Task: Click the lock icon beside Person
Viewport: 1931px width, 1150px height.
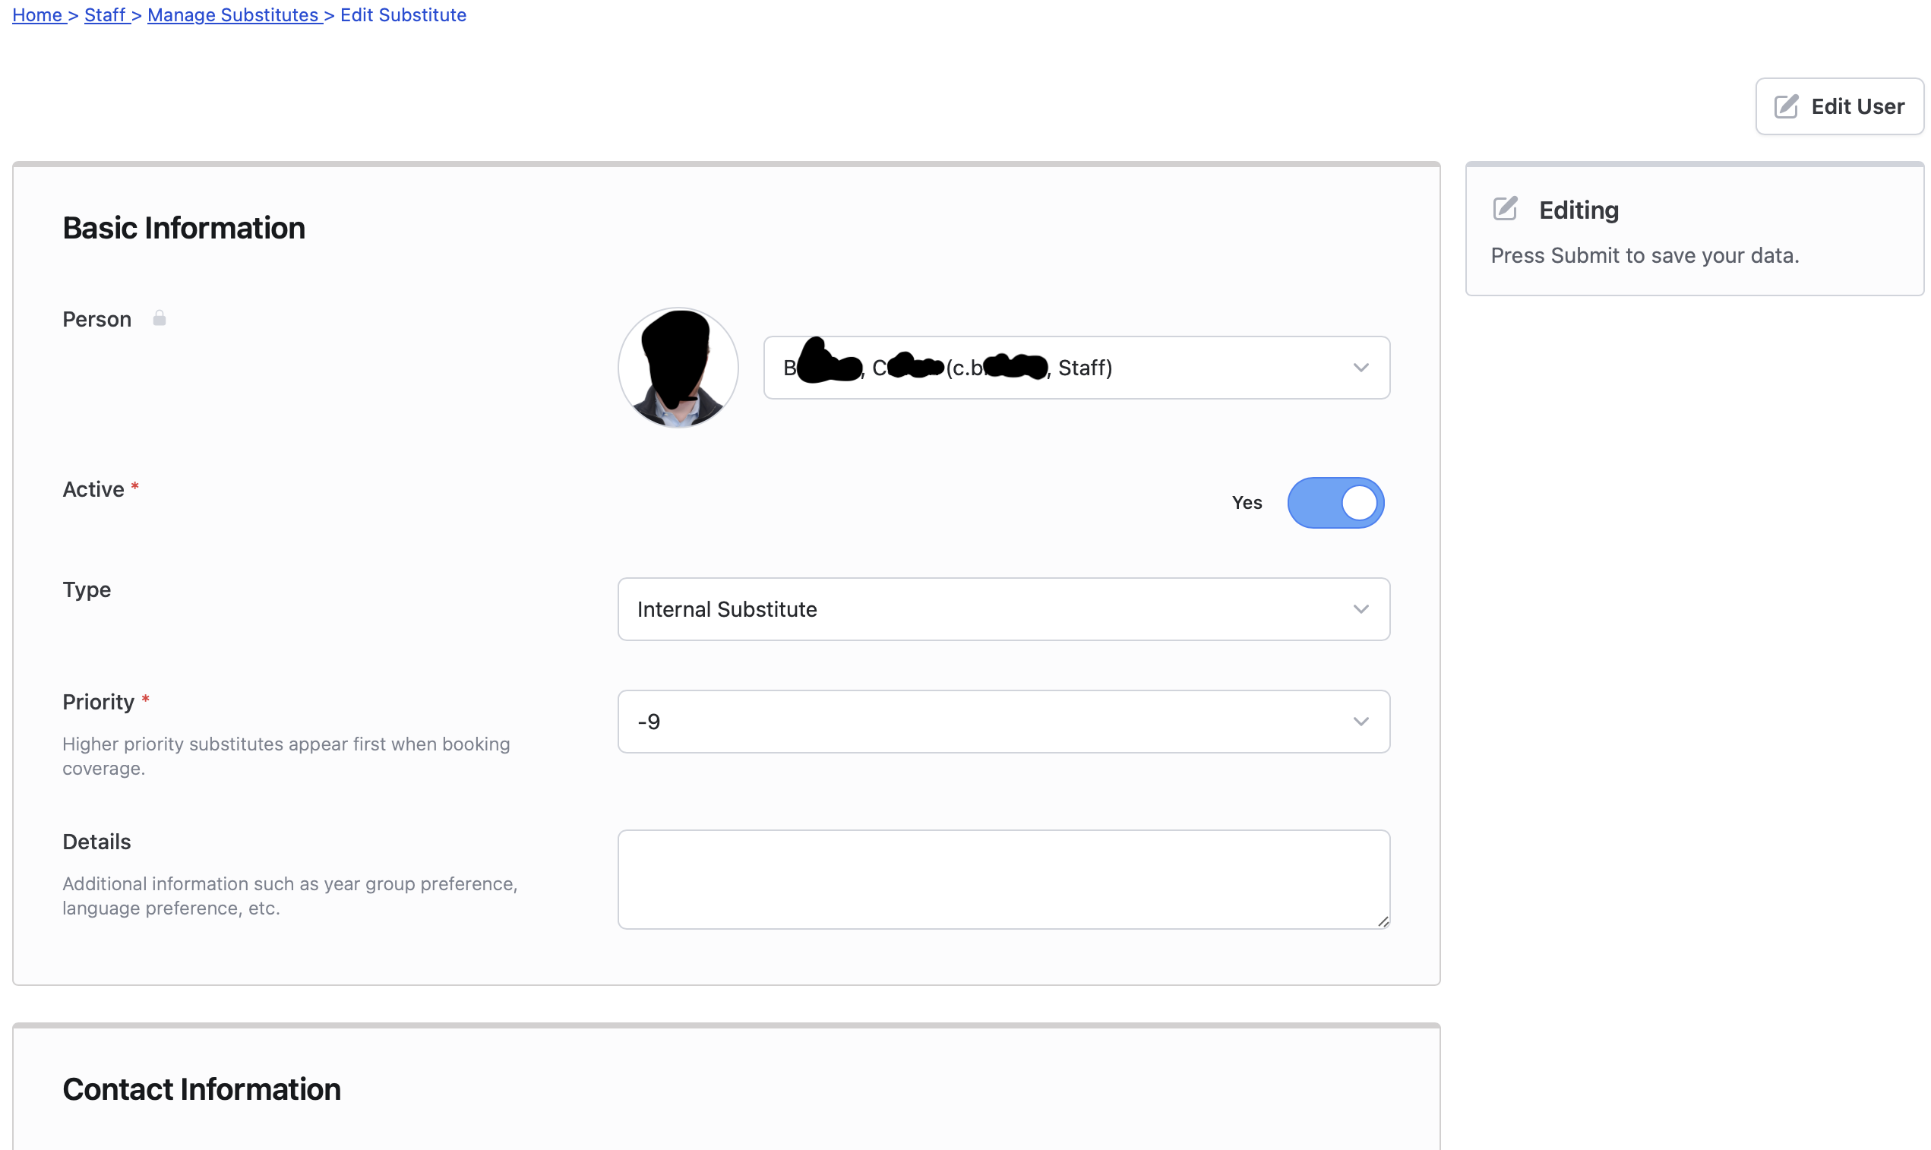Action: (160, 318)
